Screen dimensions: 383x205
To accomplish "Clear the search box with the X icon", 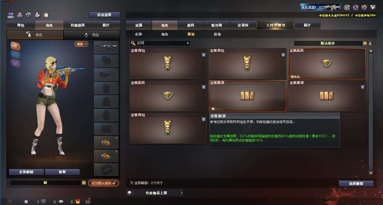I will [x=188, y=43].
